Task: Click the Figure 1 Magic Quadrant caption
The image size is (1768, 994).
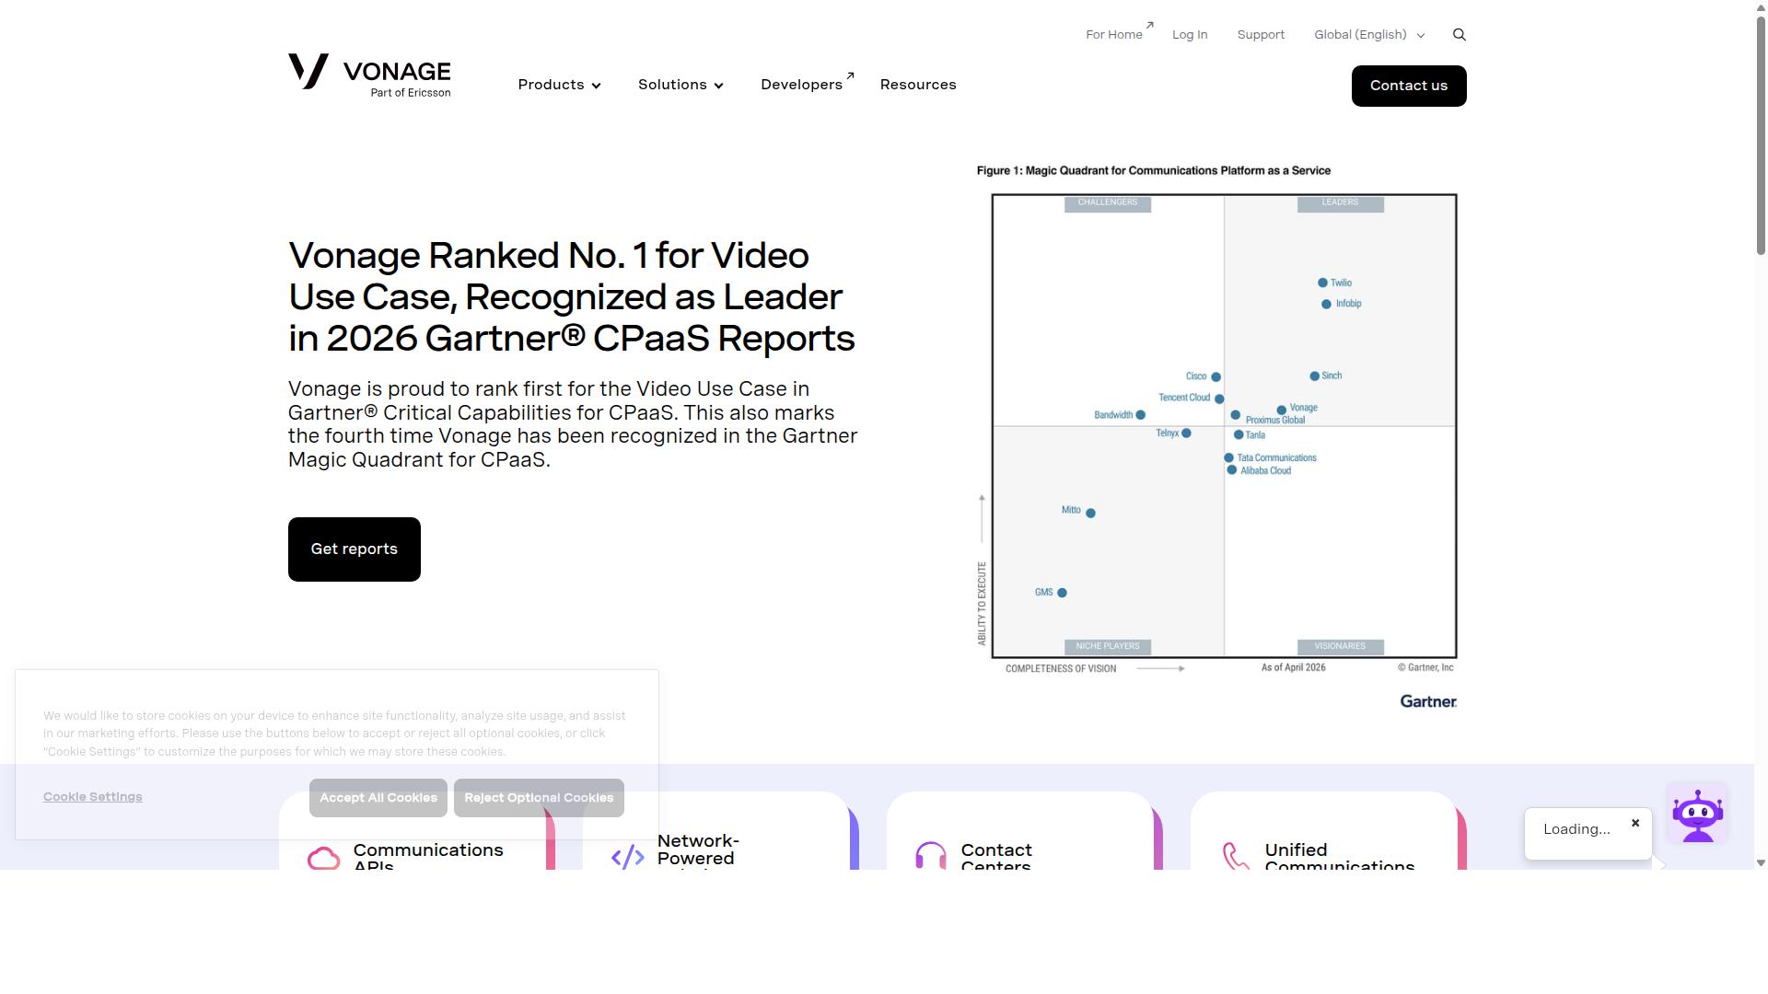Action: coord(1154,171)
